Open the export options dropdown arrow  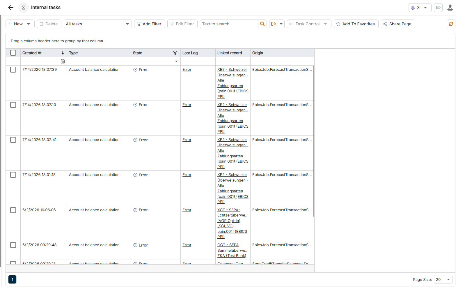[x=281, y=24]
